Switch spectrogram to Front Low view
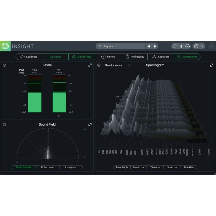The image size is (216, 216). [x=138, y=167]
